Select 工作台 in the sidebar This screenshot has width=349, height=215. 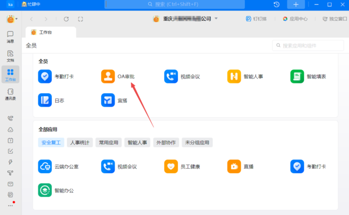tap(10, 75)
